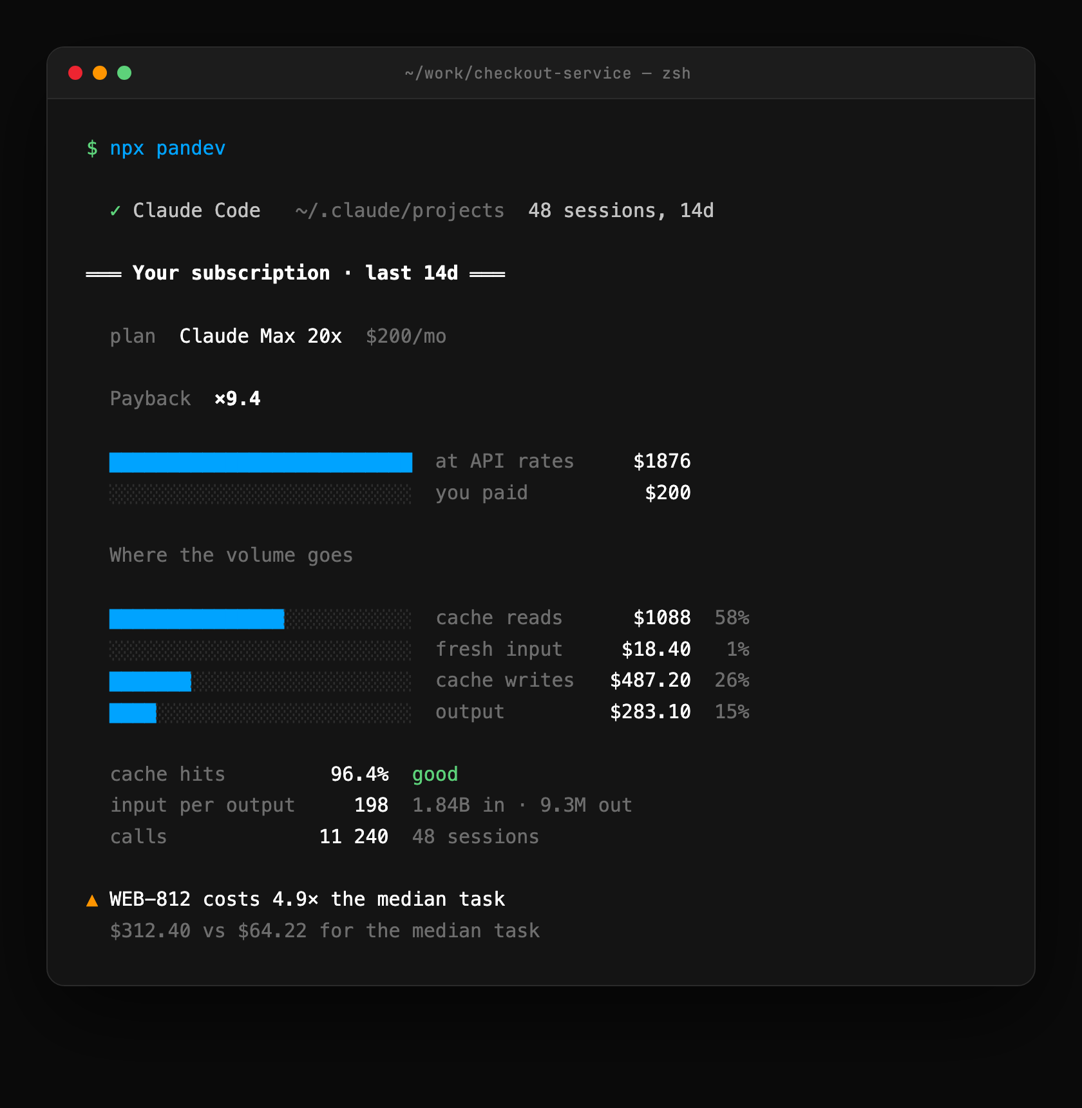Click the 'output' row label
Viewport: 1082px width, 1108px height.
(470, 712)
